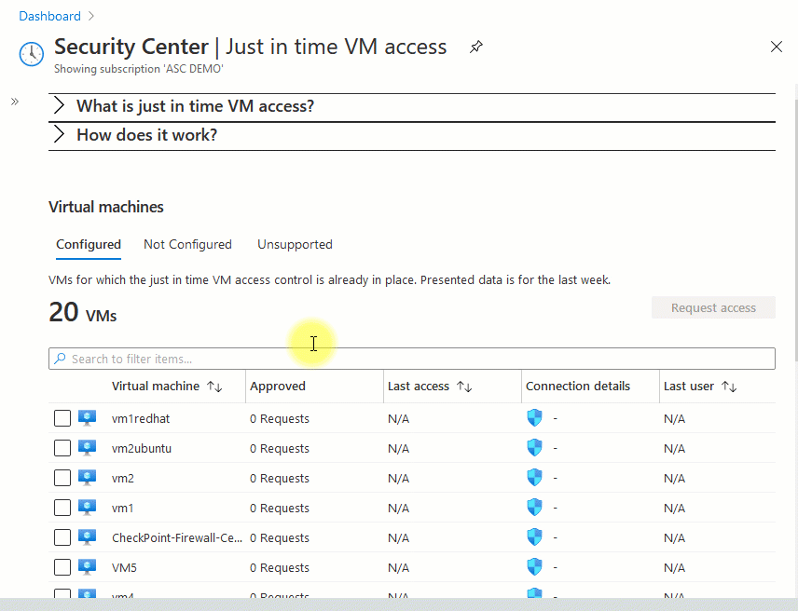Image resolution: width=798 pixels, height=611 pixels.
Task: Click Last access N/A for vm2ubuntu
Action: tap(398, 449)
